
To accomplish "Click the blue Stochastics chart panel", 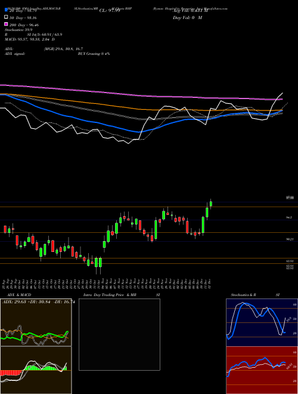I will pyautogui.click(x=262, y=322).
